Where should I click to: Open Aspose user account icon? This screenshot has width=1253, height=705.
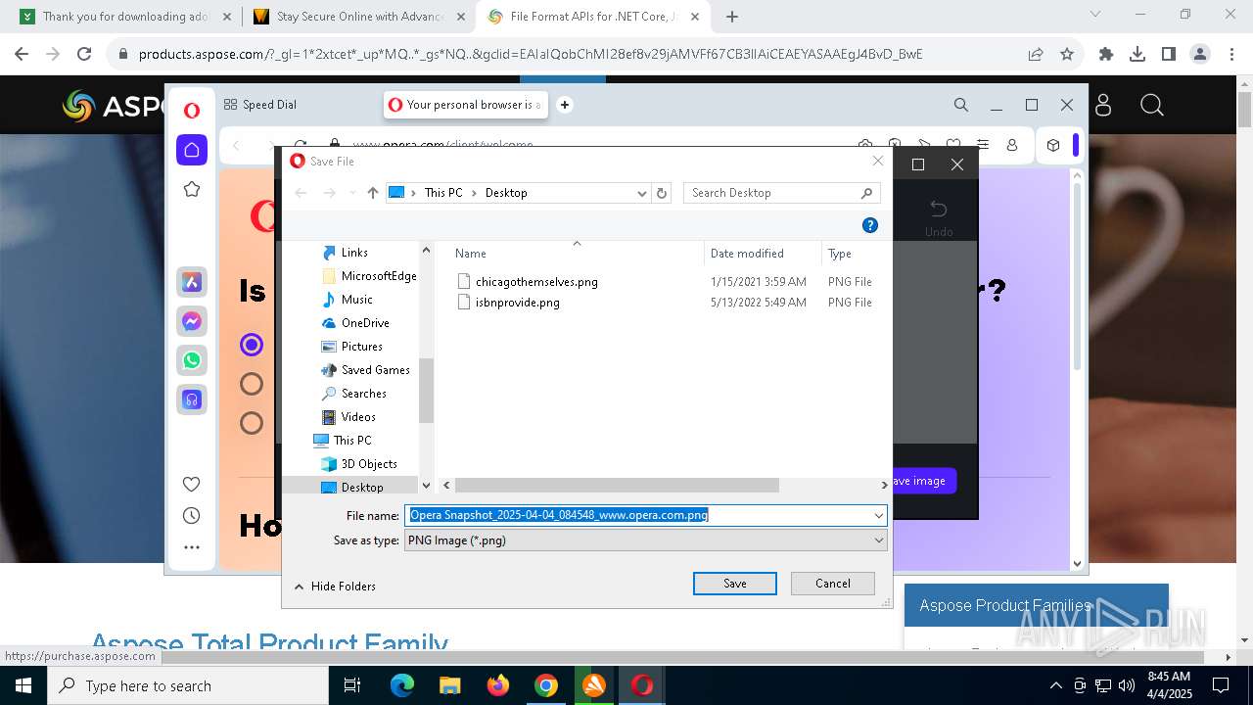pyautogui.click(x=1103, y=105)
